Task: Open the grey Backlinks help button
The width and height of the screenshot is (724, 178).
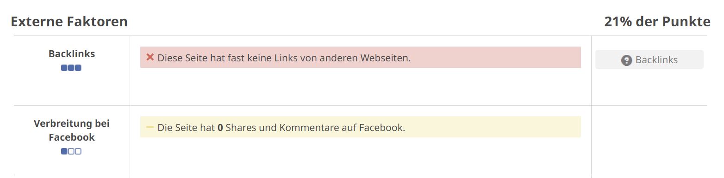Action: pyautogui.click(x=649, y=59)
